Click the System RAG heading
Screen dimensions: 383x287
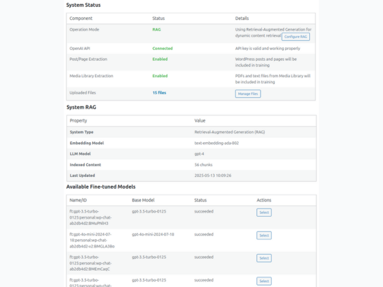(x=81, y=107)
